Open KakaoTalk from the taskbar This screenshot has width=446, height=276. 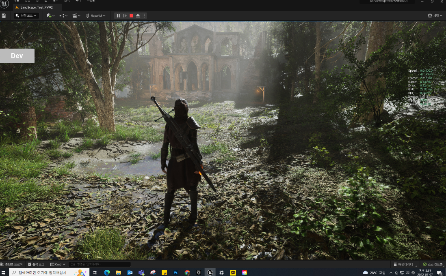[x=233, y=272]
